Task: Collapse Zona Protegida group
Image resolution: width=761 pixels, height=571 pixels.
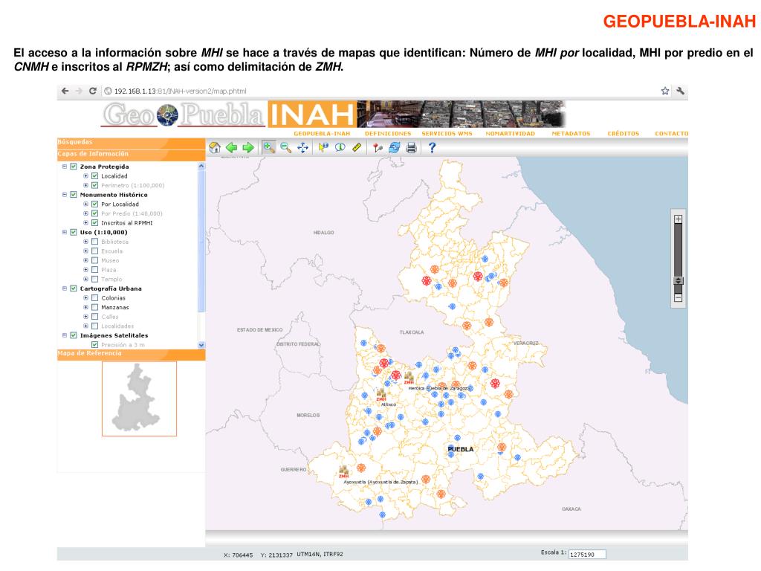Action: (64, 167)
